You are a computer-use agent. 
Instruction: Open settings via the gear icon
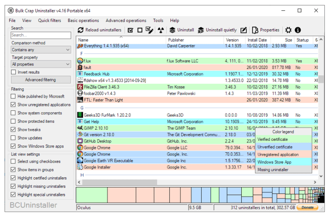pos(288,30)
